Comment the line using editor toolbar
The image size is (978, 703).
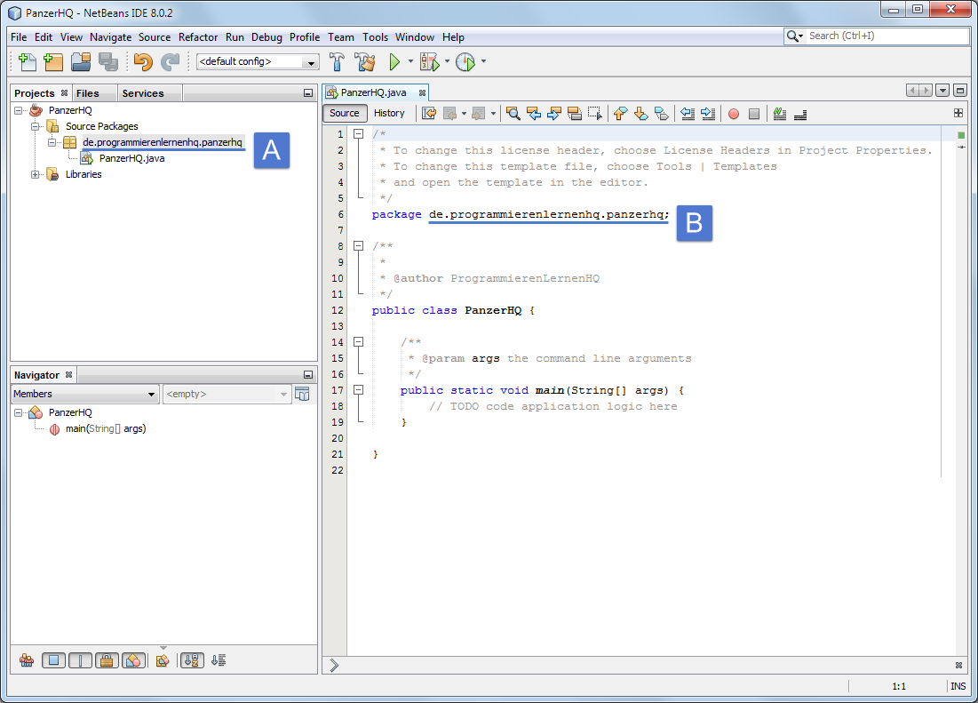pyautogui.click(x=780, y=114)
